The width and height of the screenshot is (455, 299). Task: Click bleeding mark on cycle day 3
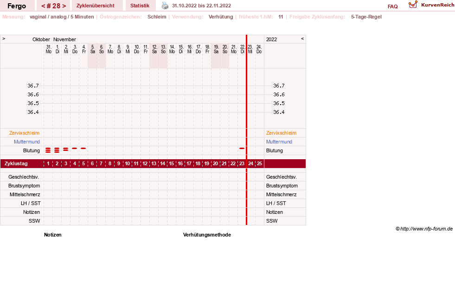65,149
